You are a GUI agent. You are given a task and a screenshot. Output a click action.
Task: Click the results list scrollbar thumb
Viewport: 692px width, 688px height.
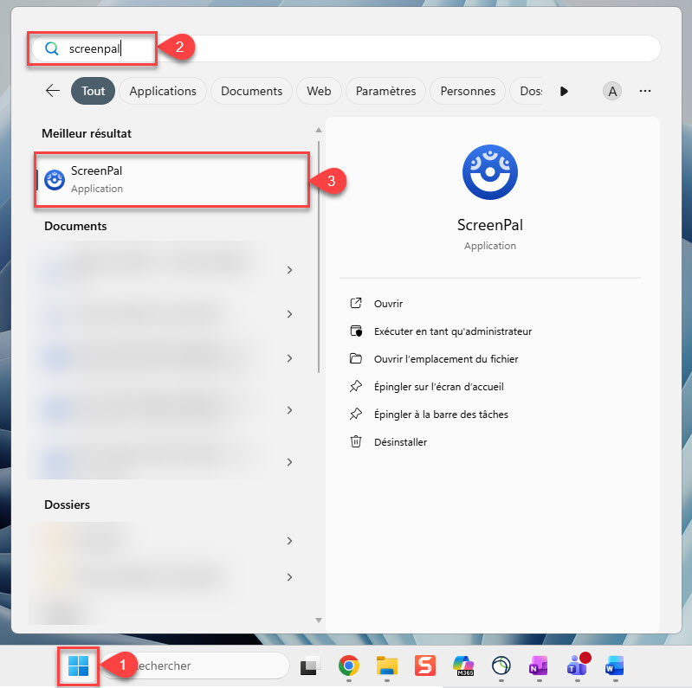coord(318,257)
